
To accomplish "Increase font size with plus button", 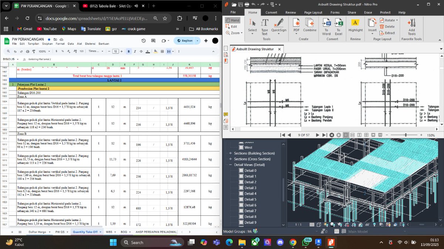I will (x=122, y=51).
